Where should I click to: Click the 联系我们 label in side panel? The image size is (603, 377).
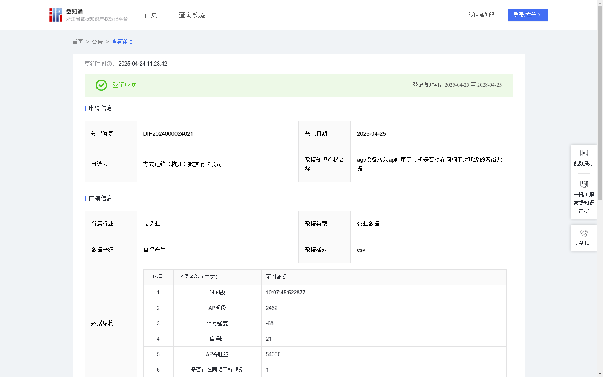pos(584,243)
